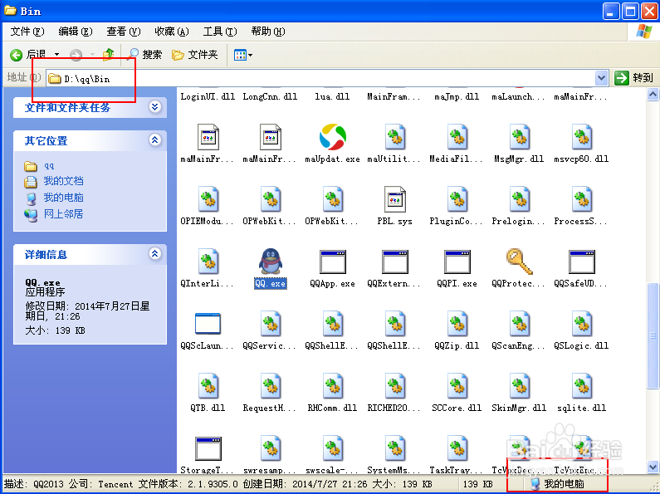
Task: Open the 文件(F) menu
Action: [x=27, y=32]
